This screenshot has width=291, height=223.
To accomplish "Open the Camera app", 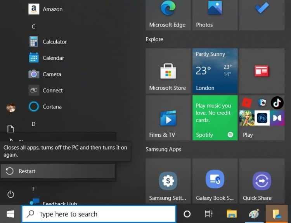I will 45,74.
